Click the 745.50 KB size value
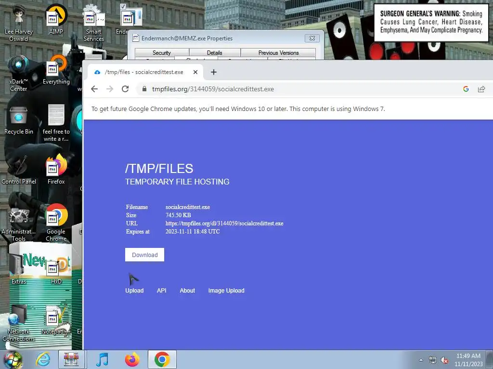 pyautogui.click(x=178, y=215)
